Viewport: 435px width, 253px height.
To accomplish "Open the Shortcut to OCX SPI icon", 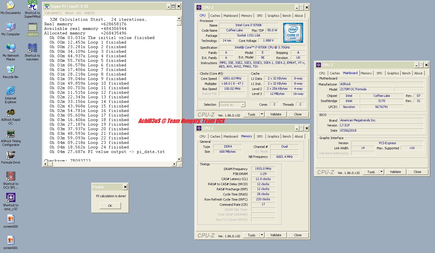I will (11, 180).
